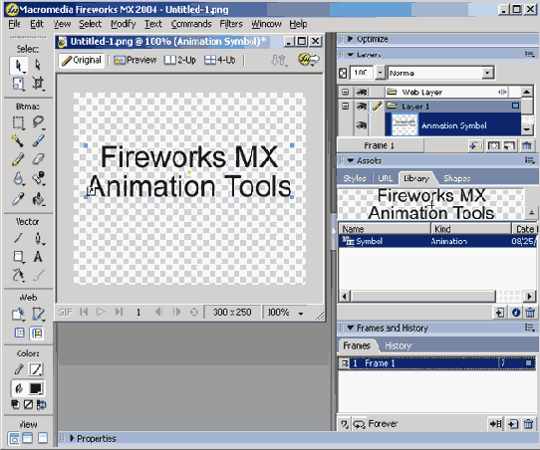Select the Subselection tool
This screenshot has width=540, height=450.
pyautogui.click(x=38, y=65)
